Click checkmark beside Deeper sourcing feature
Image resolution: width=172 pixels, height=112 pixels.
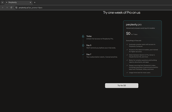click(x=127, y=65)
